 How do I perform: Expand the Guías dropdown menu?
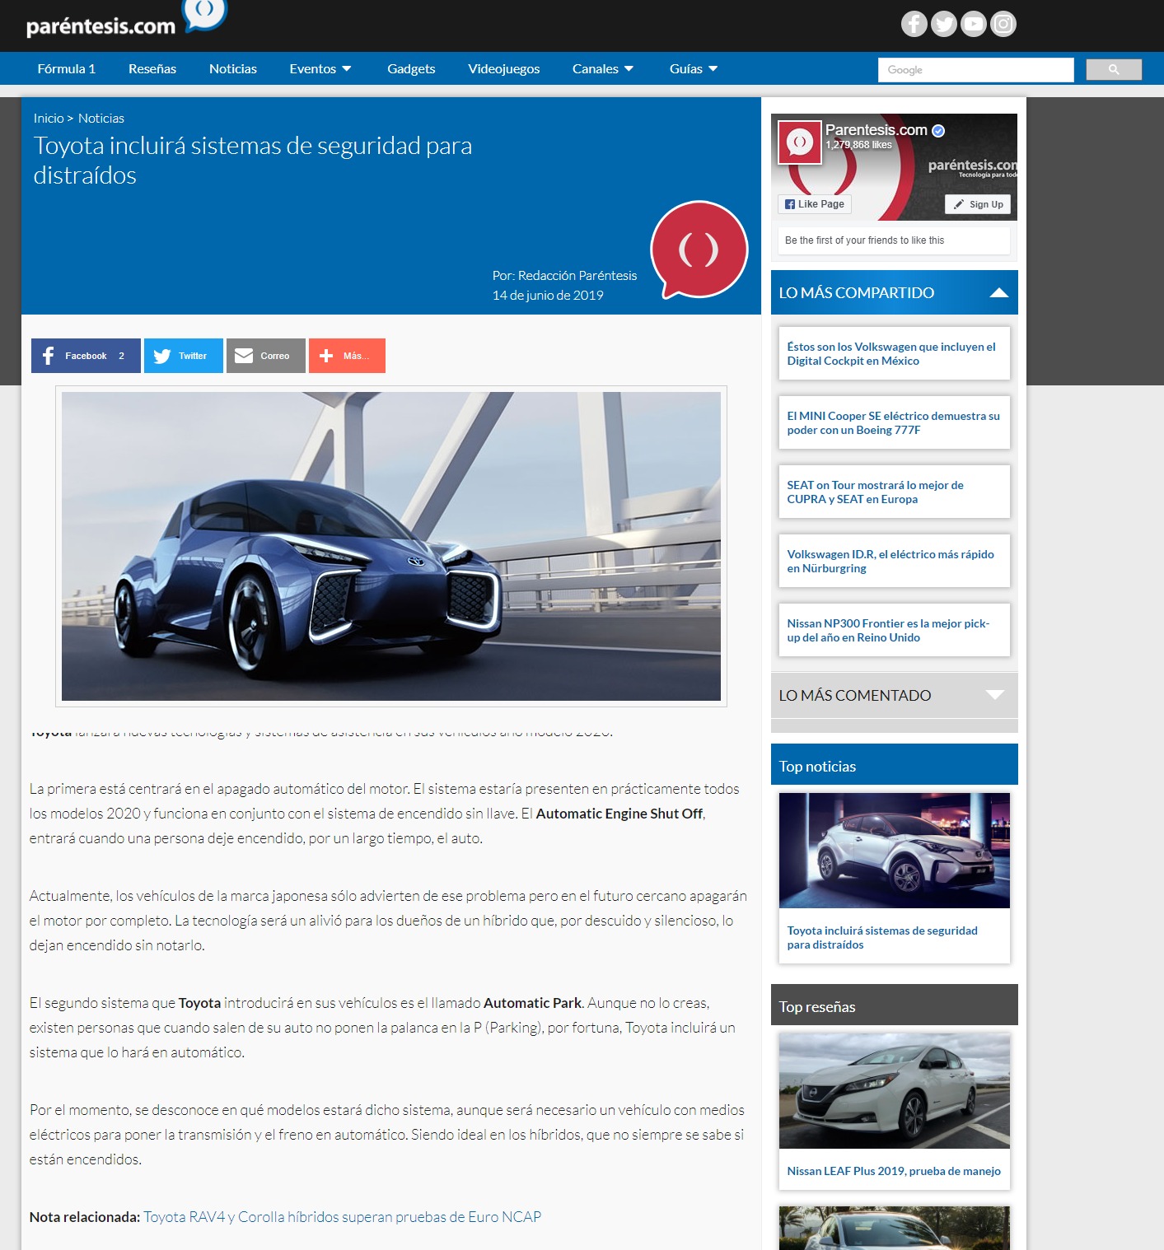click(694, 69)
